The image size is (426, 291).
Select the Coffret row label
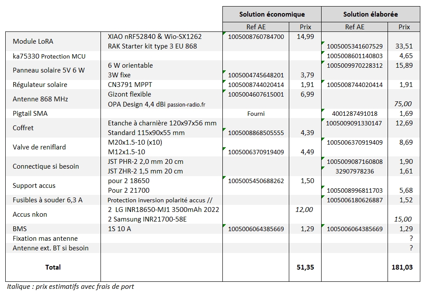[x=23, y=128]
